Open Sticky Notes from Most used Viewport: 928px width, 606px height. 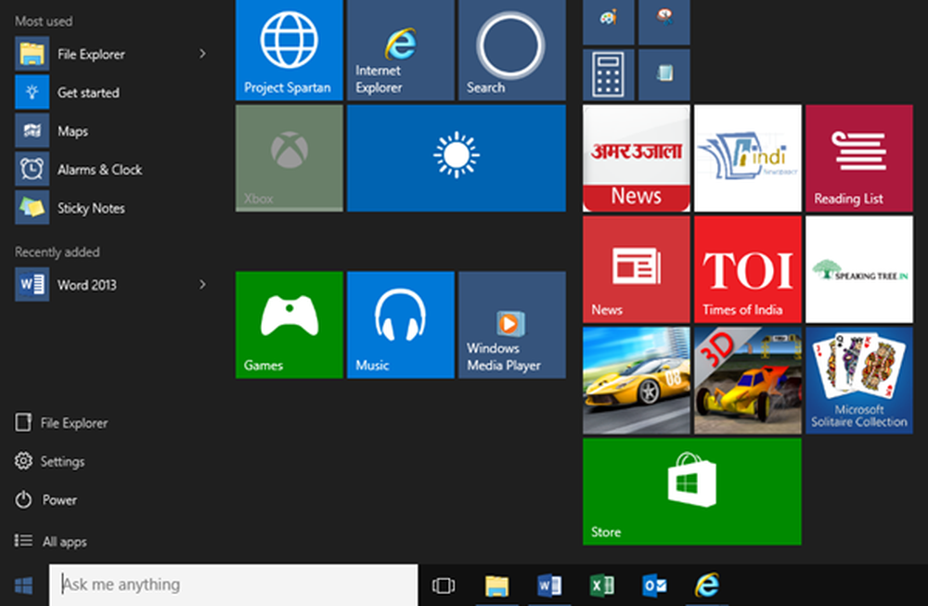click(90, 208)
